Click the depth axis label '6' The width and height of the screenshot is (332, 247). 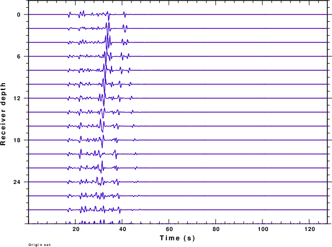tap(19, 56)
